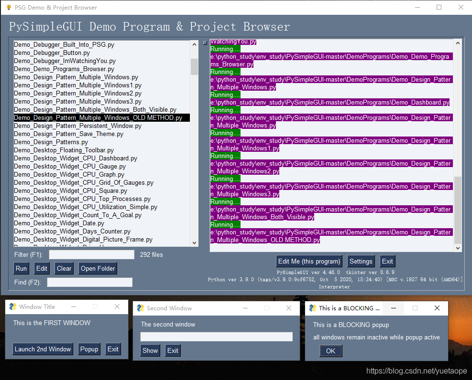The height and width of the screenshot is (380, 472).
Task: Select Demo_Desktop_Widget_Digital_Picture_Frame.py
Action: 102,239
